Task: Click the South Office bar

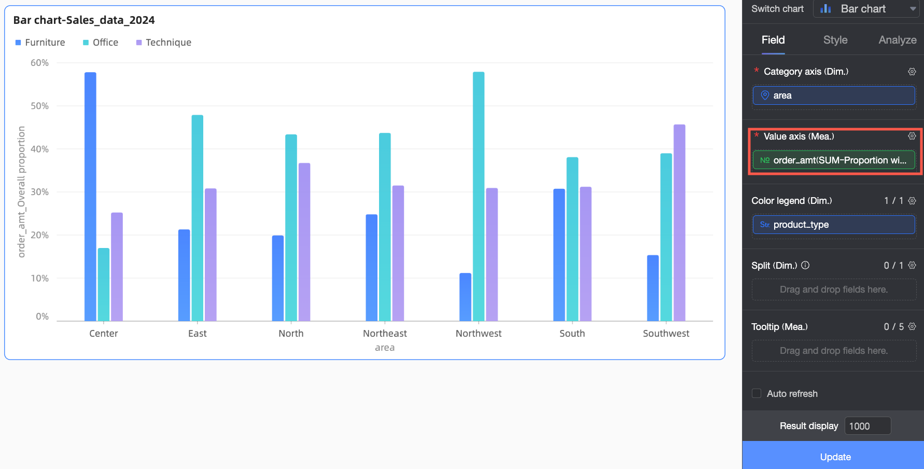Action: 572,239
